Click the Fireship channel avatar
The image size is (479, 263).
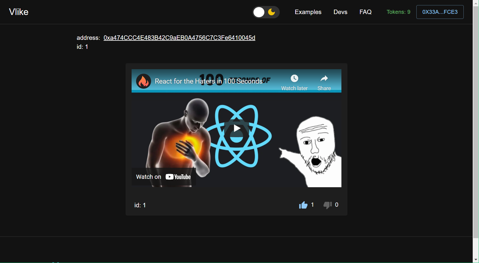click(x=144, y=81)
